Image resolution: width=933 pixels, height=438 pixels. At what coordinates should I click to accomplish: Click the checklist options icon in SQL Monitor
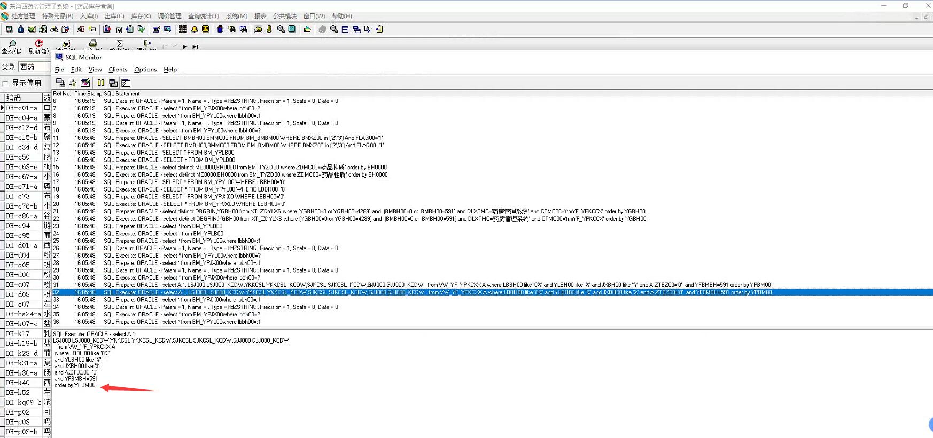(x=126, y=83)
